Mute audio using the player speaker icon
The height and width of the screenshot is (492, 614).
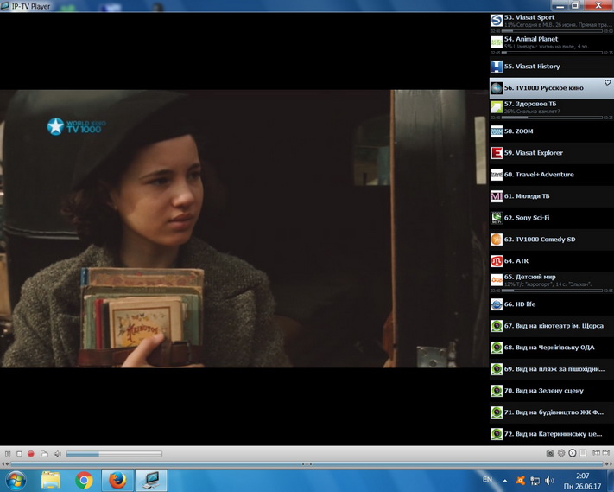pos(58,454)
